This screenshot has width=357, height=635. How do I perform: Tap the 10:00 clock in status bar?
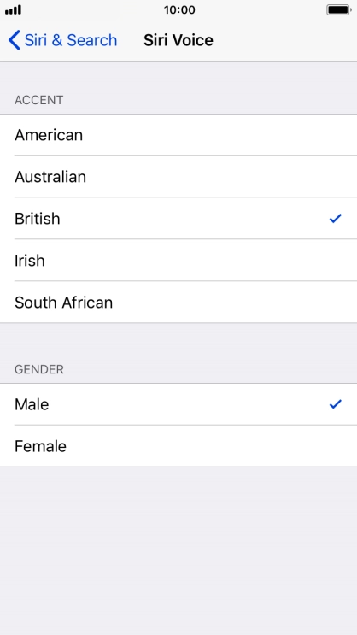coord(179,9)
